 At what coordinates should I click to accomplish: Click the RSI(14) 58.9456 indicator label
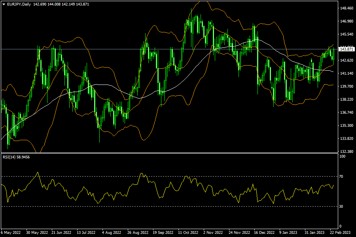coord(16,157)
